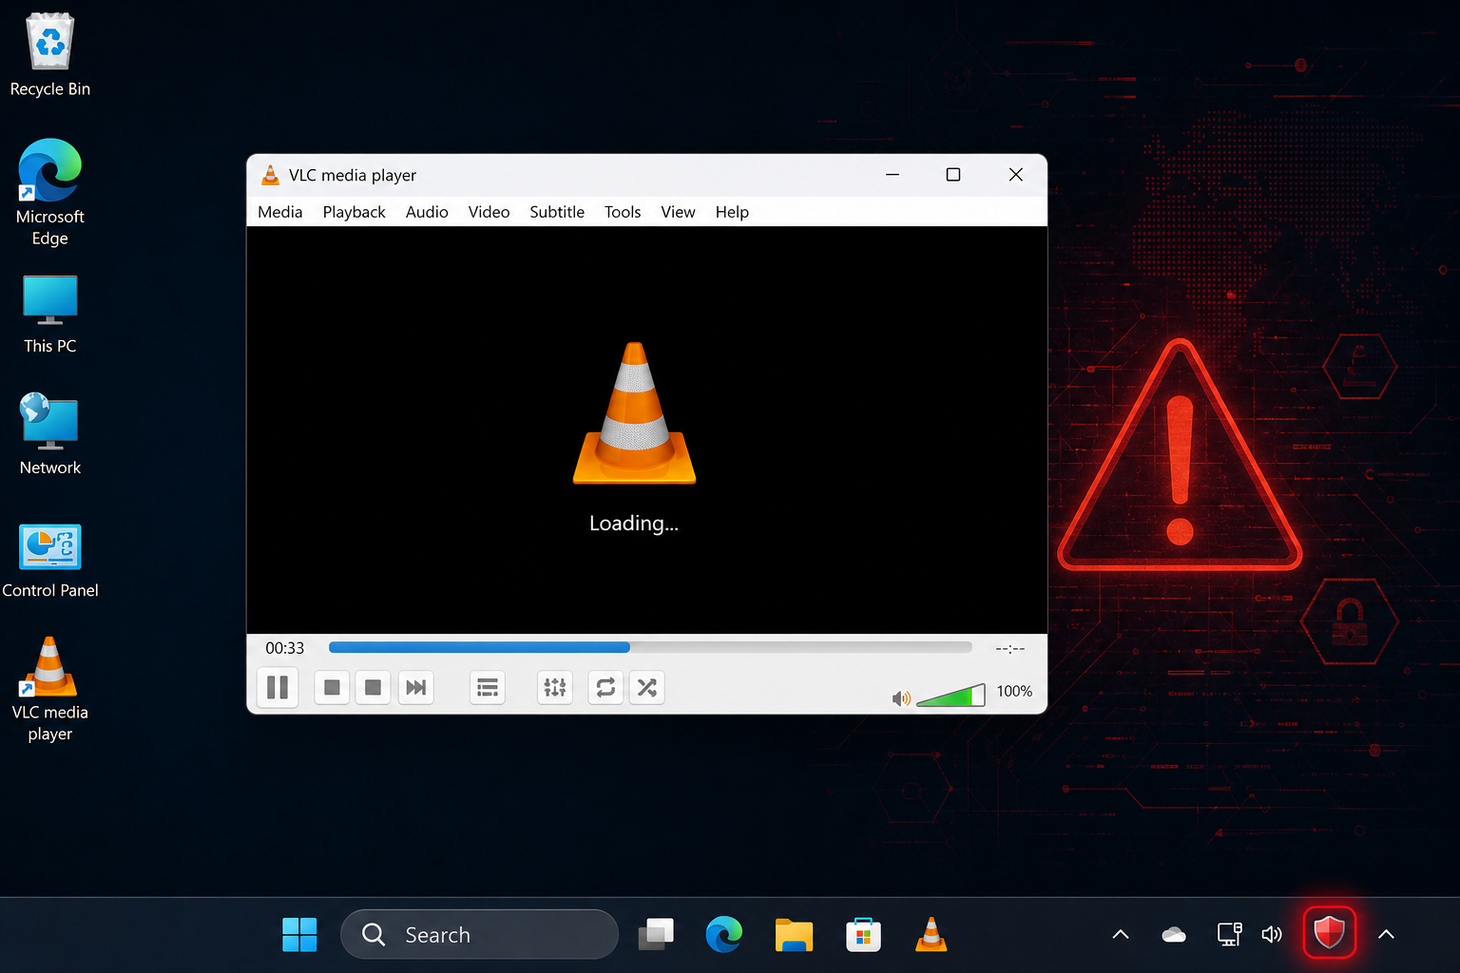Set volume using green volume slider

point(951,696)
